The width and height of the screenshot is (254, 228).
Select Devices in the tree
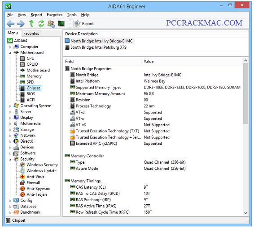click(27, 147)
